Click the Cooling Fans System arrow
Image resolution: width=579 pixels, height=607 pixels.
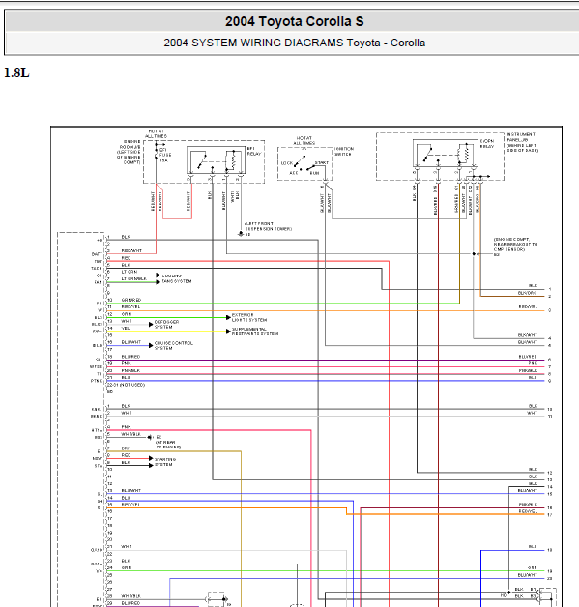(x=158, y=275)
